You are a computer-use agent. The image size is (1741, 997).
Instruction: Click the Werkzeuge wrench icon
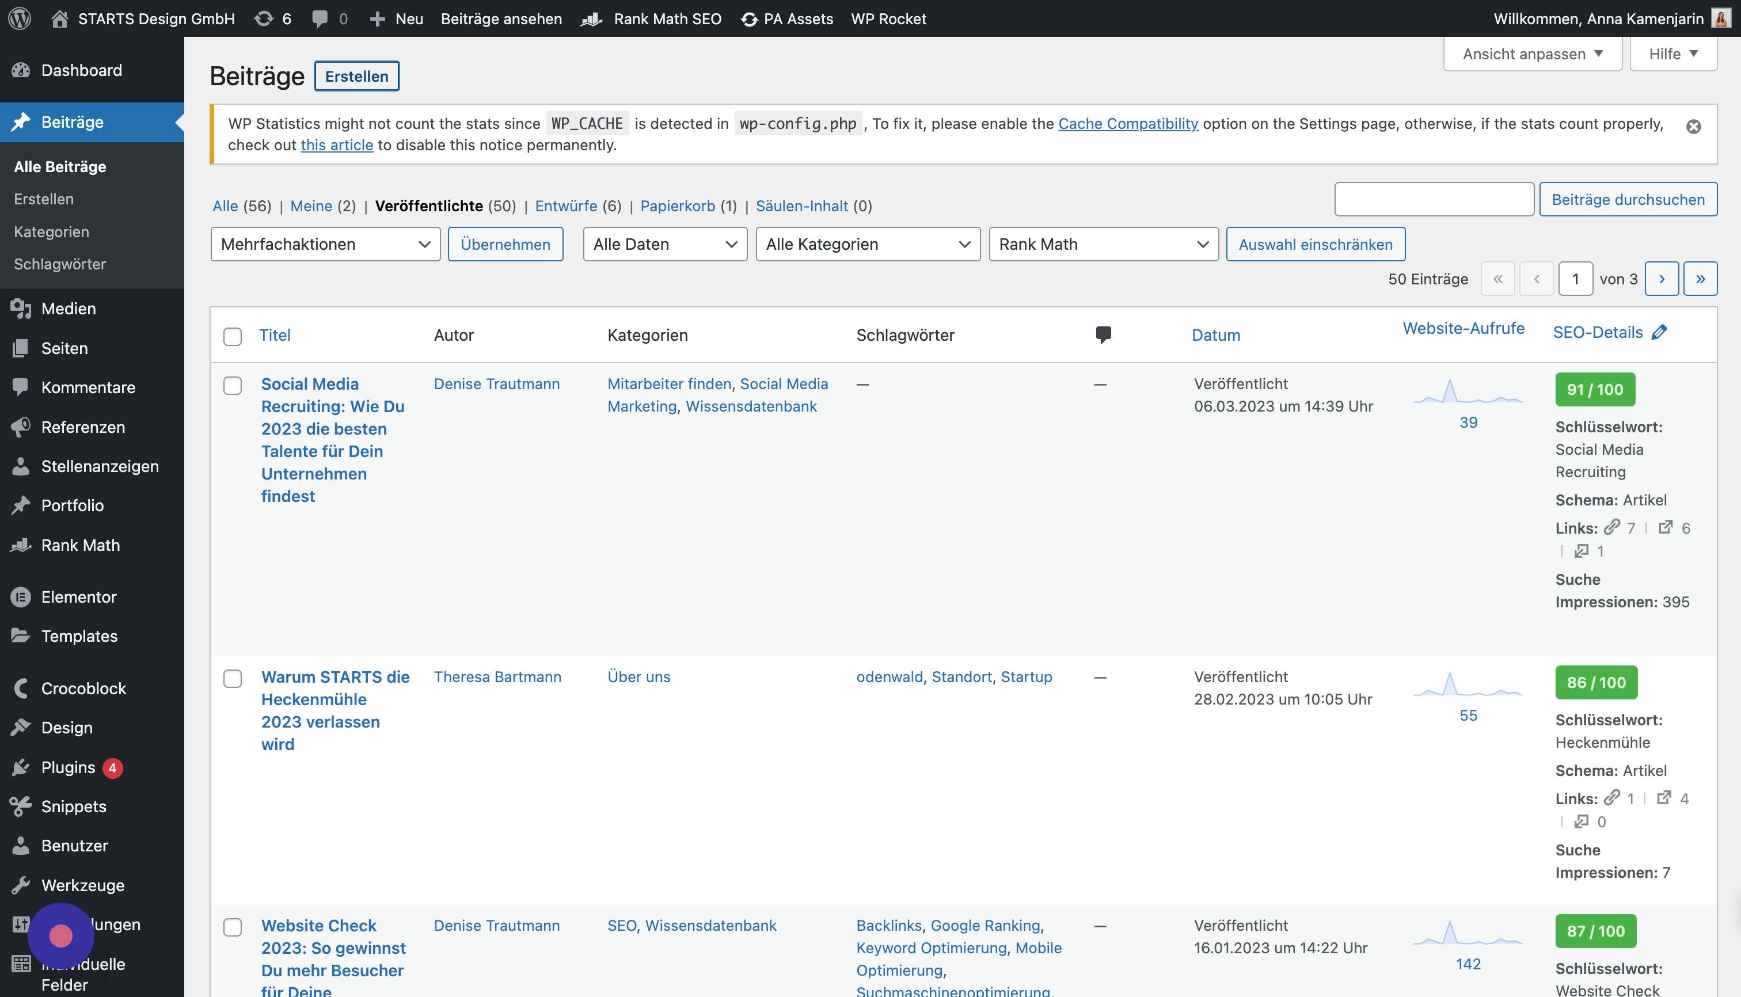point(21,885)
